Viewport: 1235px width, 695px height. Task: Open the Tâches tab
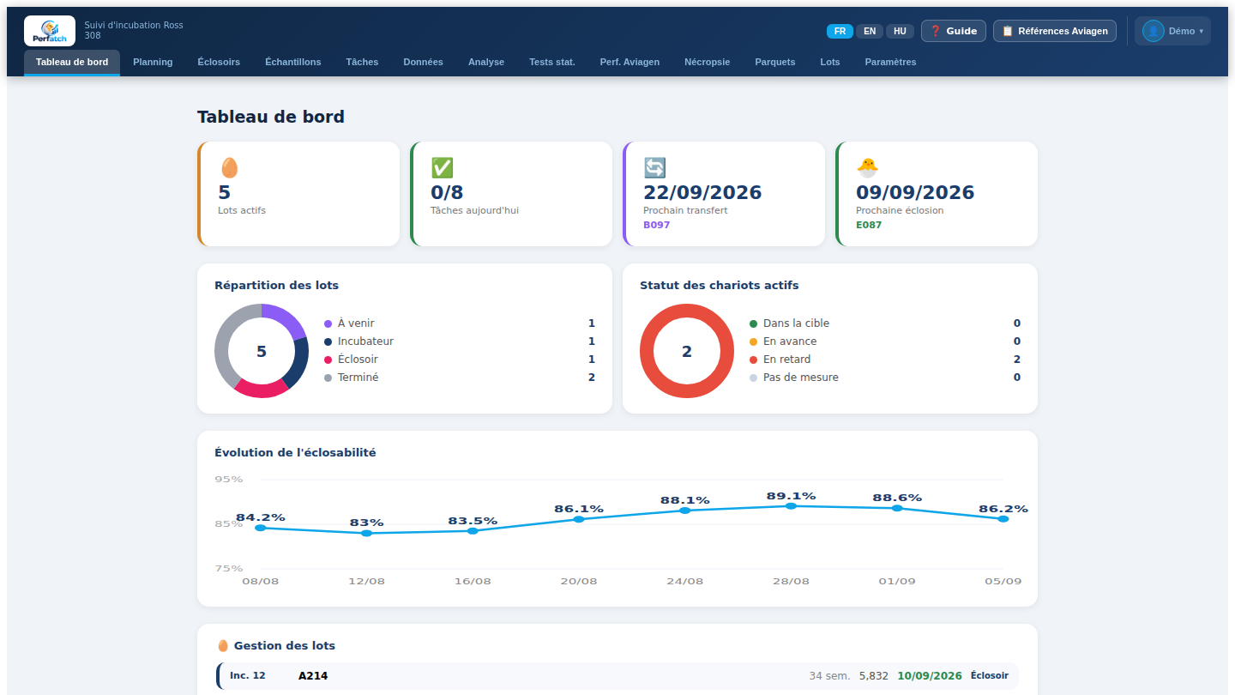pyautogui.click(x=362, y=62)
